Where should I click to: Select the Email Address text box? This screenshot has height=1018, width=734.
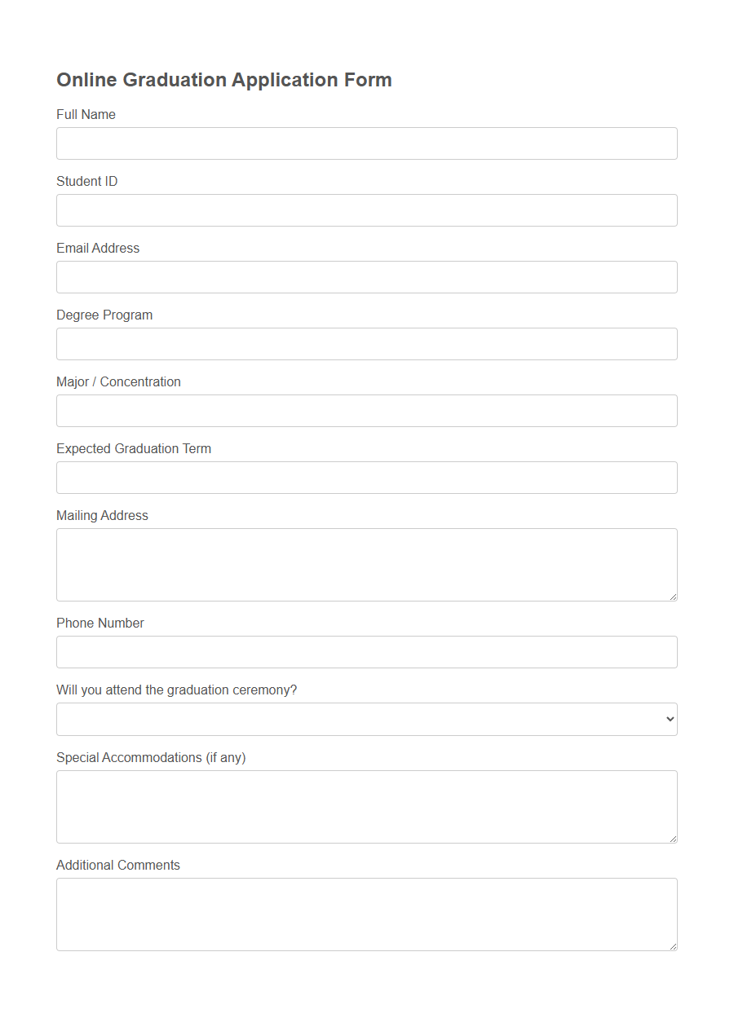366,277
